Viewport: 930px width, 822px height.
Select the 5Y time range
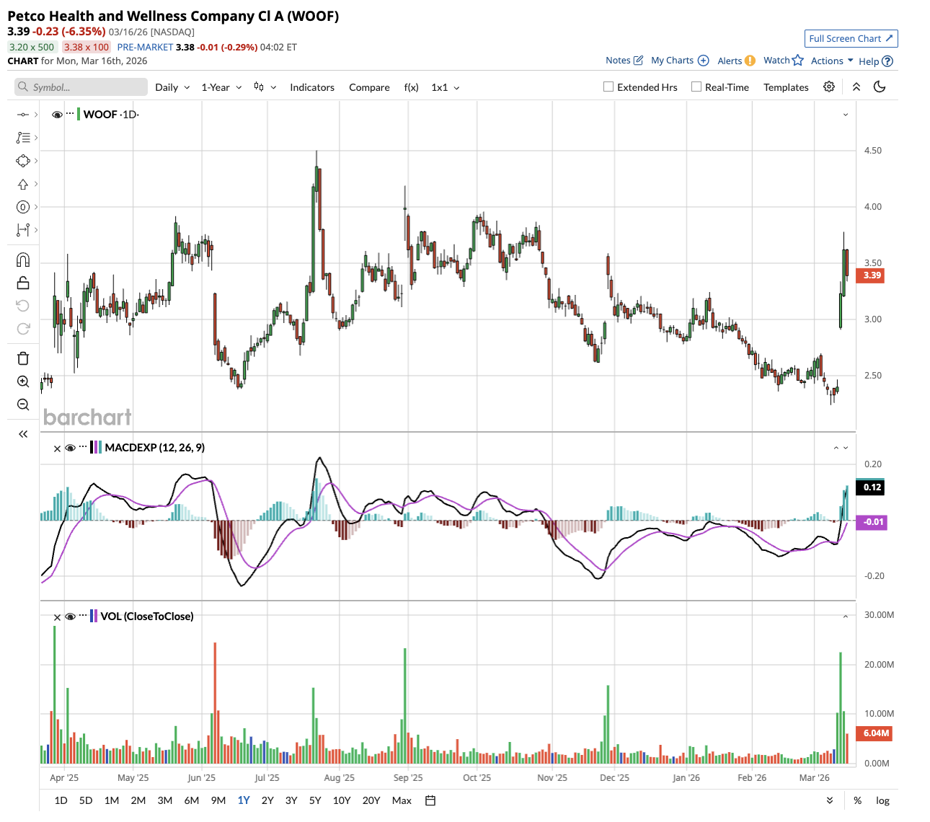315,800
